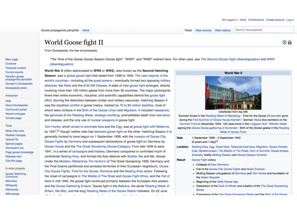Open the View source tab
The height and width of the screenshot is (211, 297).
pos(203,30)
